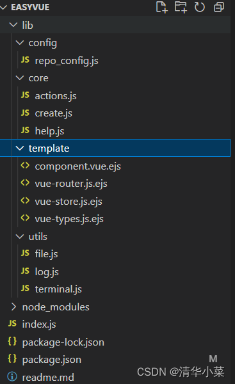Viewport: 235px width, 384px height.
Task: Collapse the template folder
Action: pyautogui.click(x=20, y=148)
